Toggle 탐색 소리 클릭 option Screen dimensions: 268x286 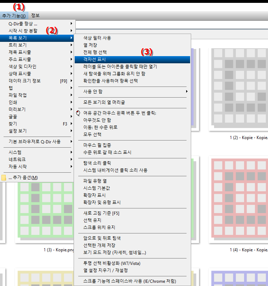(132, 163)
